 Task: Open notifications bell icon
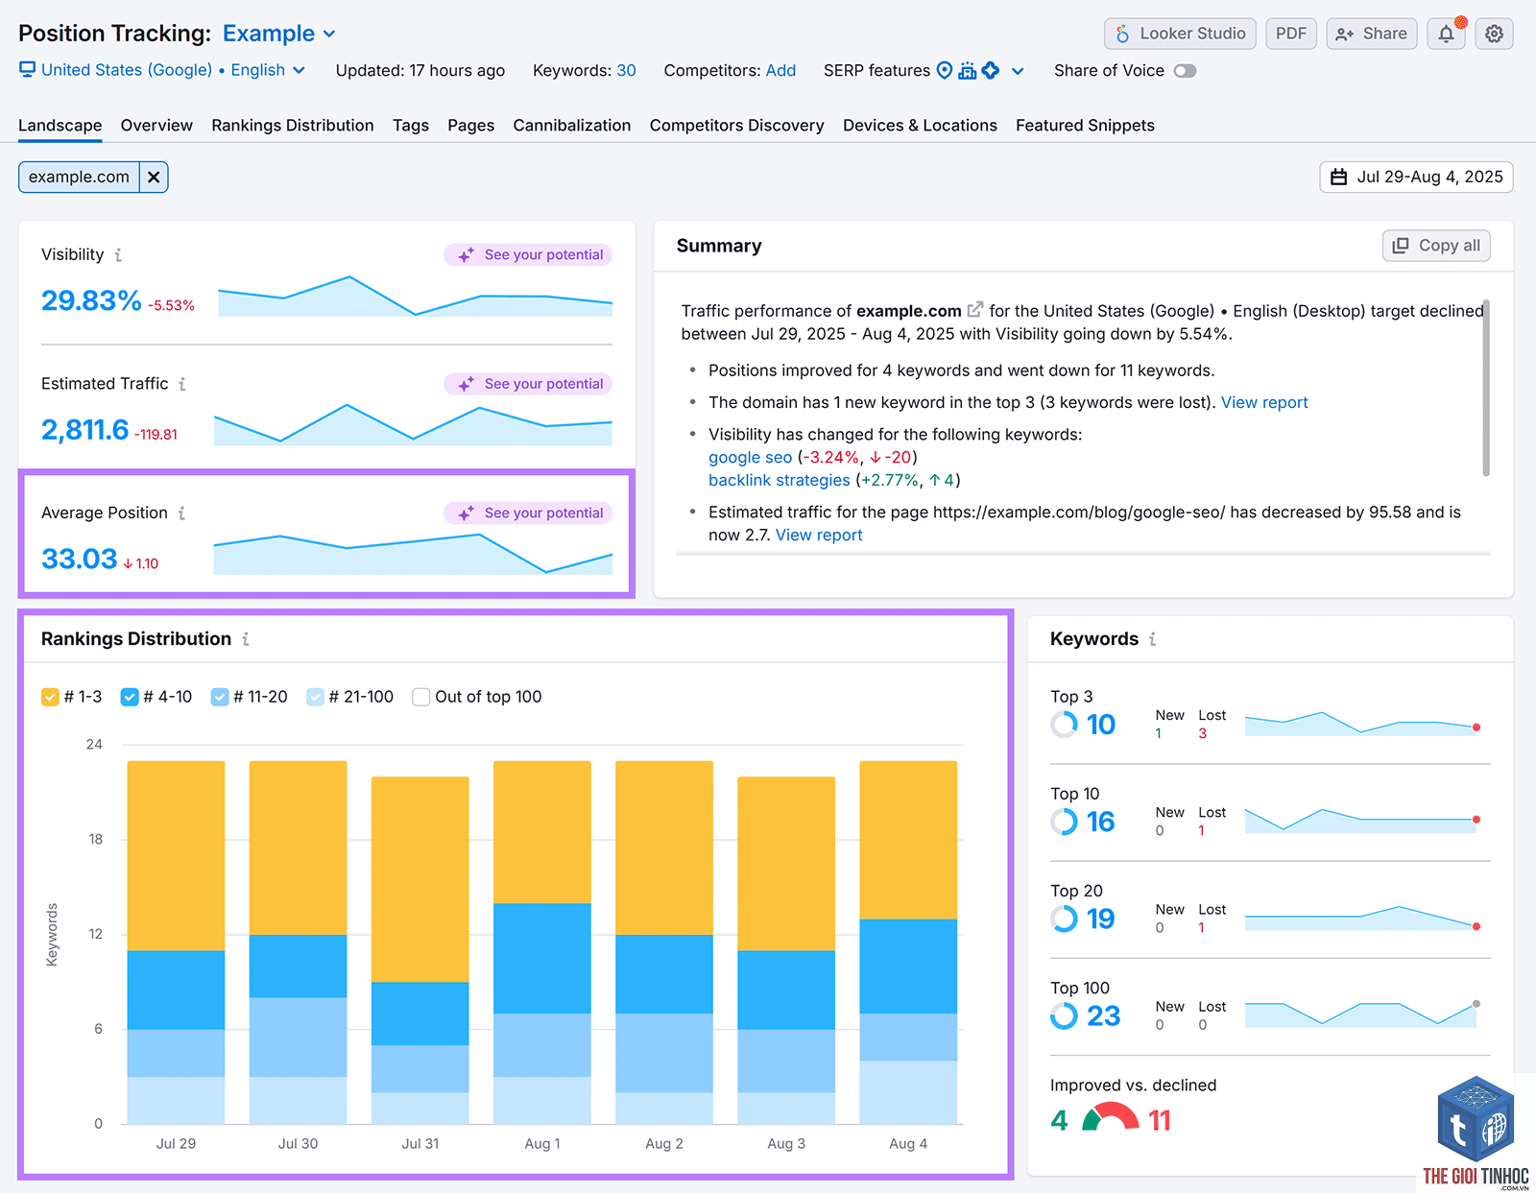point(1446,34)
